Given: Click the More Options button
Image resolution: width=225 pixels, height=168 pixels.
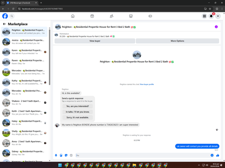Looking at the screenshot, I should pyautogui.click(x=177, y=41).
